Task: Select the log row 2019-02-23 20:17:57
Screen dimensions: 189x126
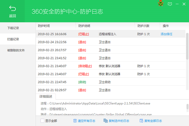Action: coord(111,50)
